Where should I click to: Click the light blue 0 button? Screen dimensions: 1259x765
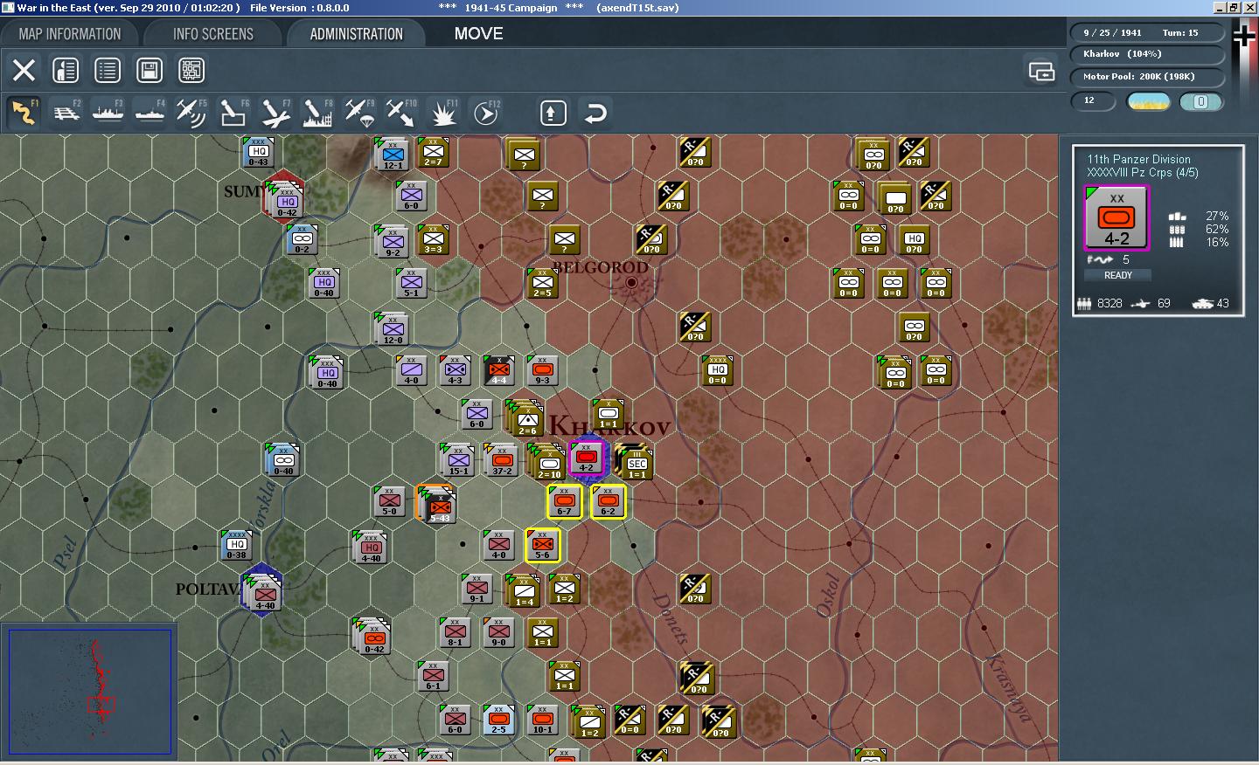[x=1200, y=101]
